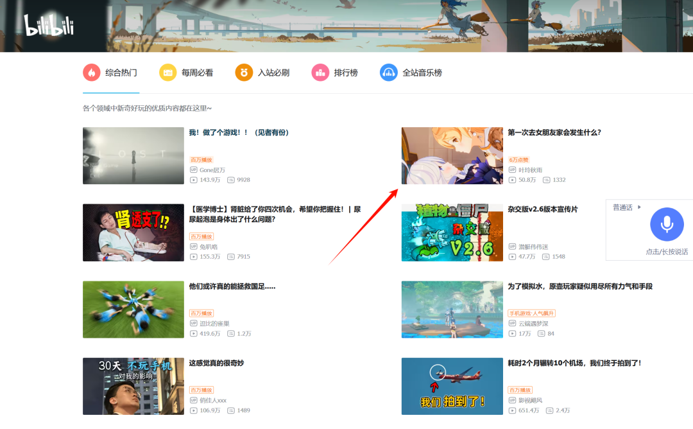Click the UP icon beside 叶玲秋雨
Image resolution: width=693 pixels, height=429 pixels.
point(512,170)
